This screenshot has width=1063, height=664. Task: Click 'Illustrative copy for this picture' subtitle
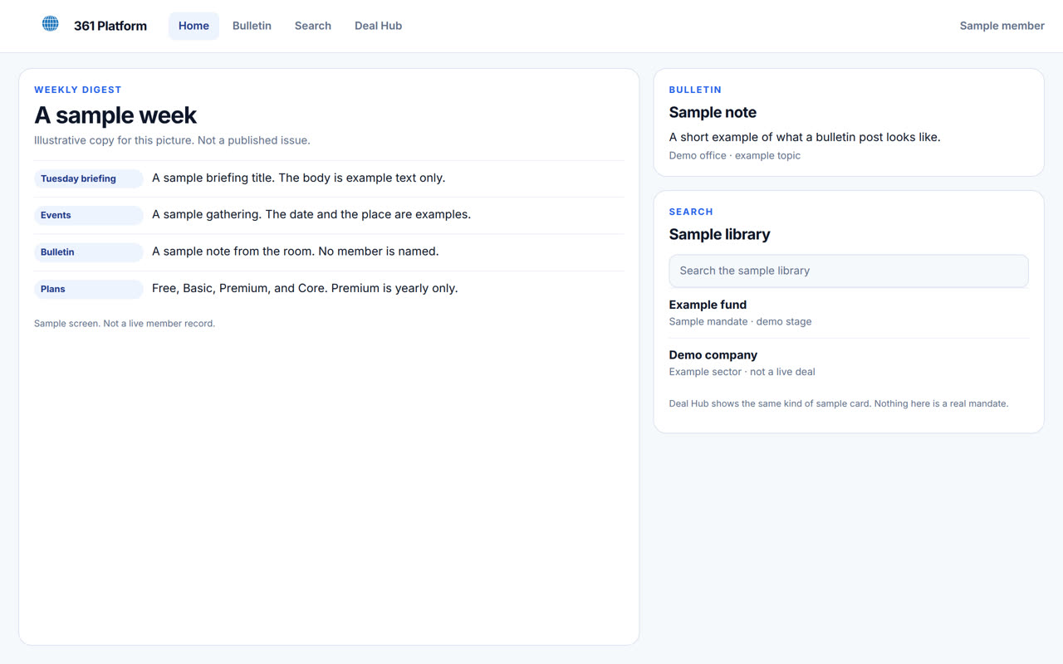[x=172, y=140]
